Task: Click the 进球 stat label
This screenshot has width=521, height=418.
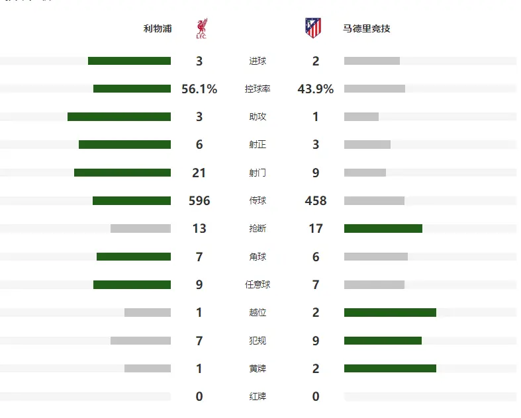Action: pyautogui.click(x=258, y=62)
